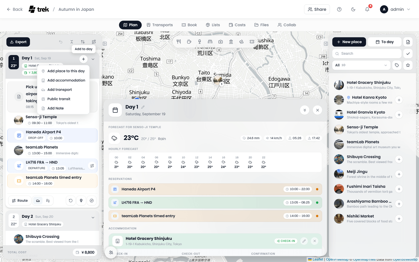Click the Export button
This screenshot has height=262, width=419.
pyautogui.click(x=18, y=42)
